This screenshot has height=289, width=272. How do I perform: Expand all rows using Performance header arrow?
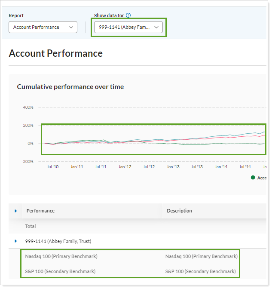pyautogui.click(x=16, y=211)
